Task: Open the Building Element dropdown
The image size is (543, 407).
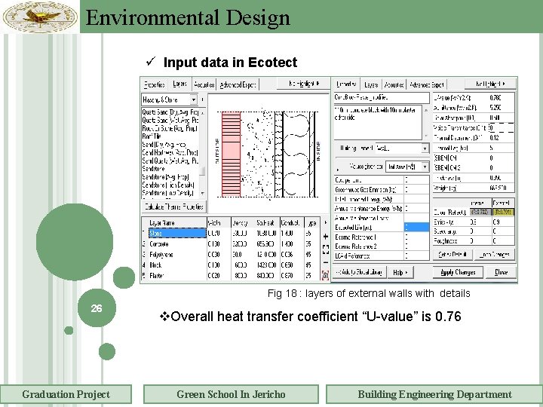Action: point(425,148)
